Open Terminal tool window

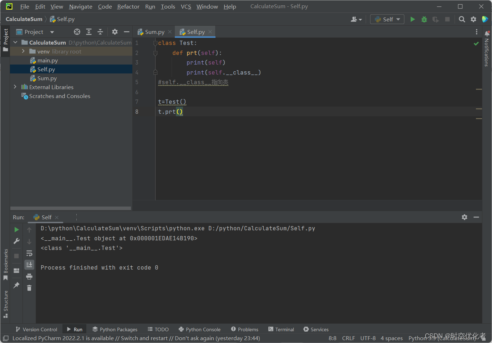tap(281, 329)
